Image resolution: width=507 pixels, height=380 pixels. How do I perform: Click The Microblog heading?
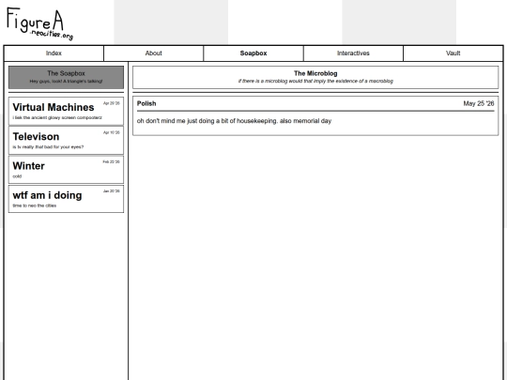tap(315, 74)
